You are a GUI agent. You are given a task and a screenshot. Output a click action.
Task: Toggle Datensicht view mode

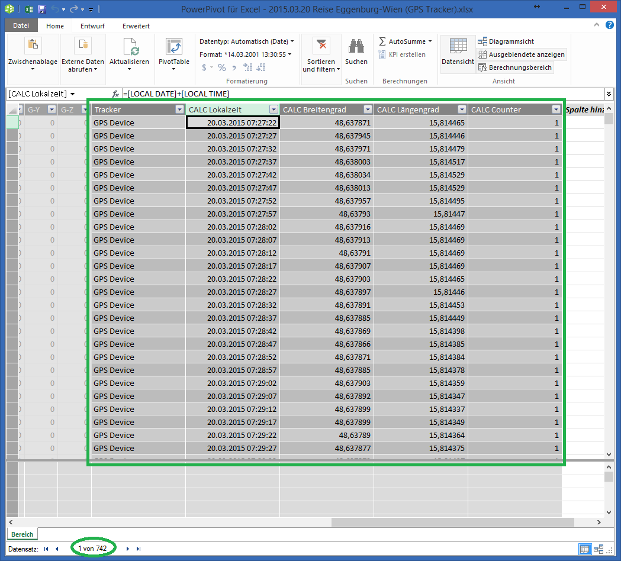coord(458,54)
